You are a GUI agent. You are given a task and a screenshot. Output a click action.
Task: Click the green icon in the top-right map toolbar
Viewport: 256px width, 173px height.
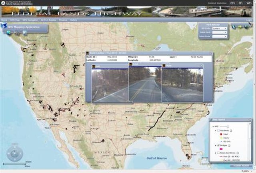click(240, 27)
